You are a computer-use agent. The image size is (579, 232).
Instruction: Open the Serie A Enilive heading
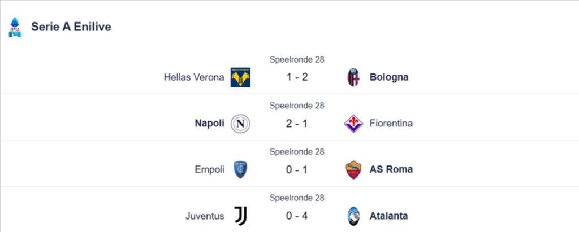click(71, 27)
